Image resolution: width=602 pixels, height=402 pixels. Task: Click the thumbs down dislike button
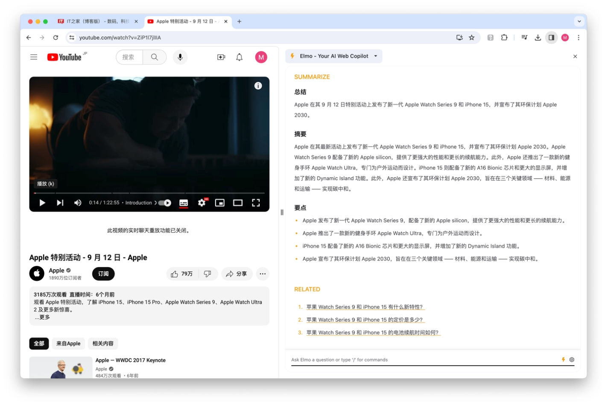[x=207, y=274]
